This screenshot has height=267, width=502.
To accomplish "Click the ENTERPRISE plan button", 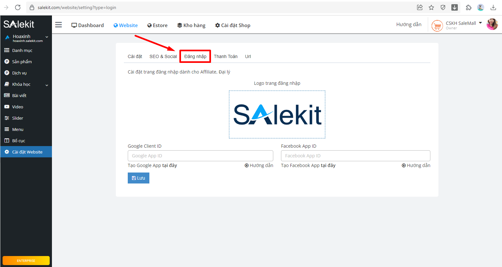I will pyautogui.click(x=26, y=261).
